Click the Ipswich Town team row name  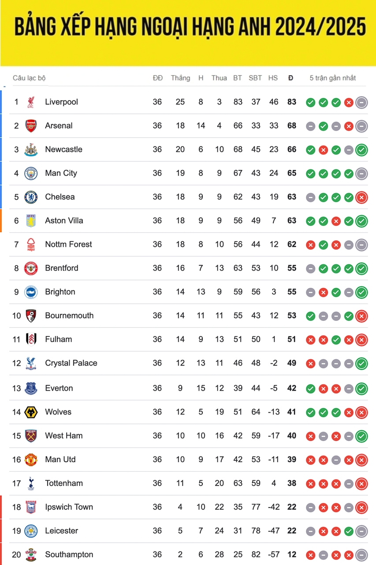pyautogui.click(x=69, y=507)
